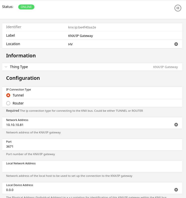Select the Tunnel connection type
Screen dimensions: 186x198
[x=8, y=95]
